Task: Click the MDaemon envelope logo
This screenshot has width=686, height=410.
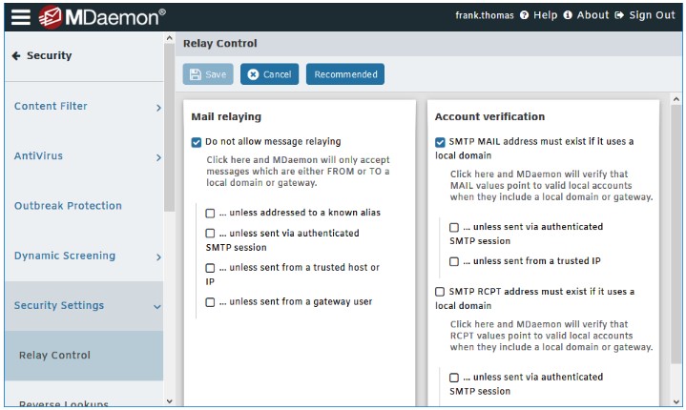Action: pyautogui.click(x=50, y=17)
